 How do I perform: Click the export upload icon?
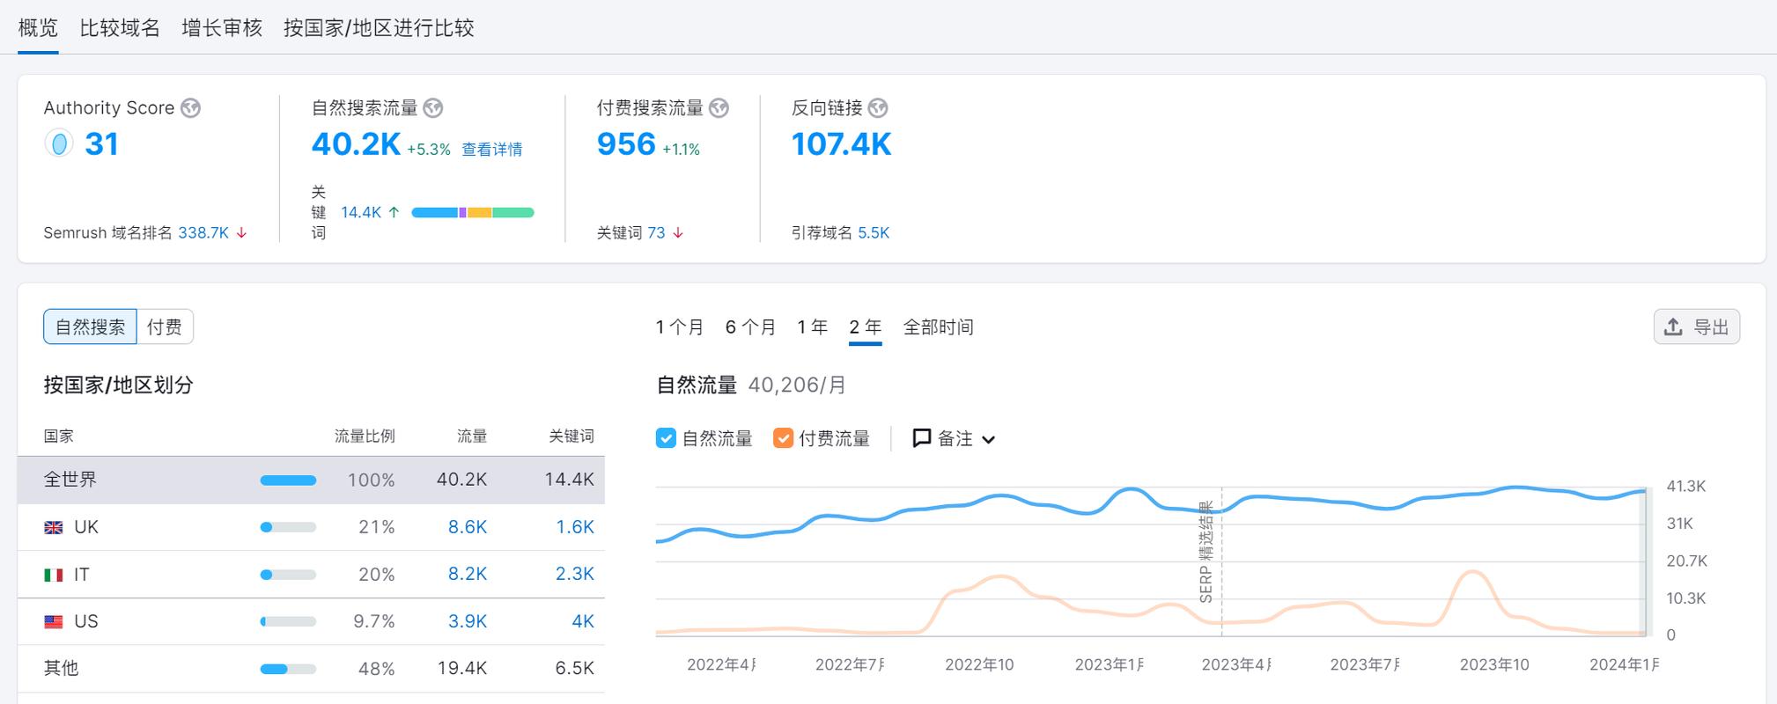point(1673,327)
